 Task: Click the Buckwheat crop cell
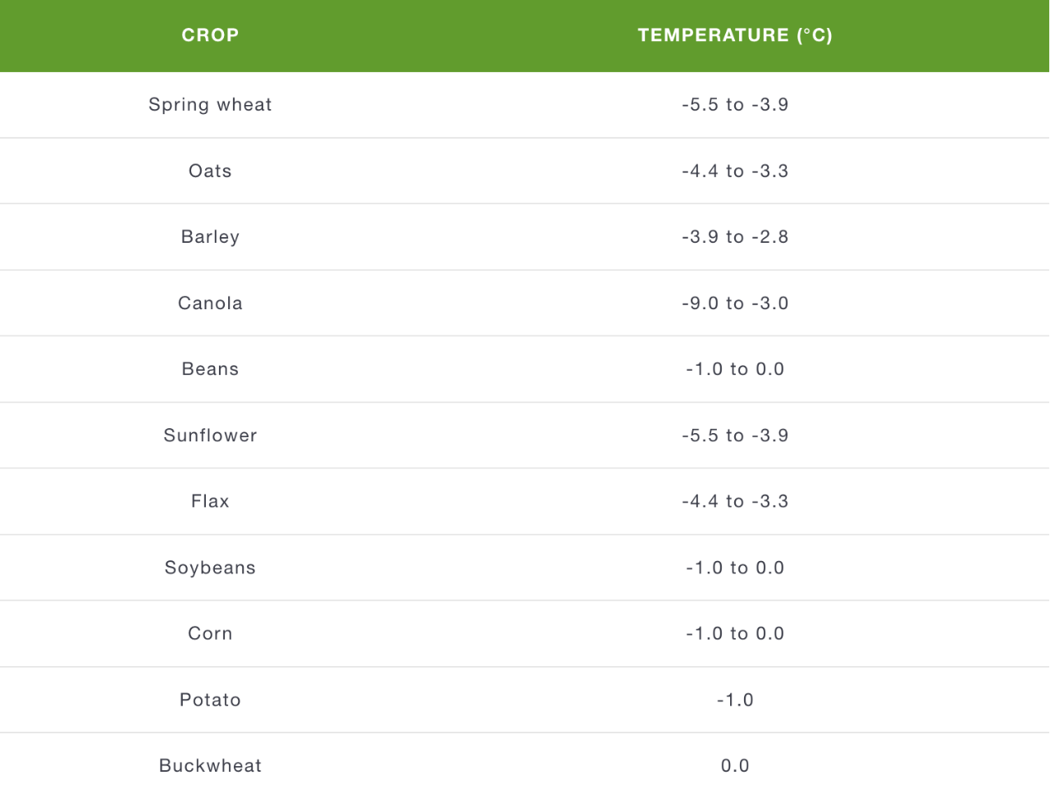210,765
